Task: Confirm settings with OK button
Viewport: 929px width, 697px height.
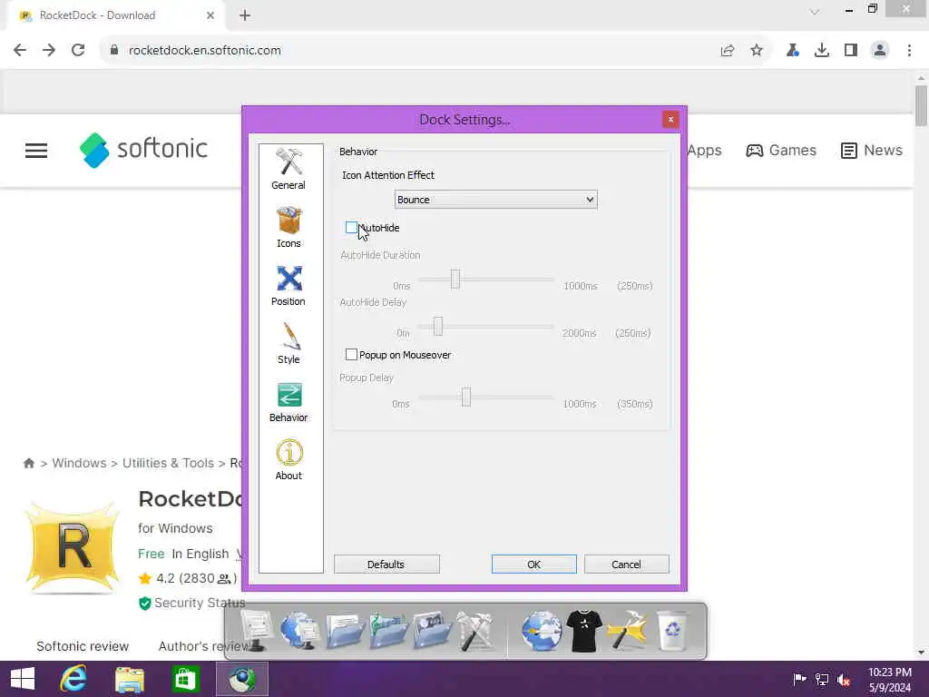Action: [x=533, y=564]
